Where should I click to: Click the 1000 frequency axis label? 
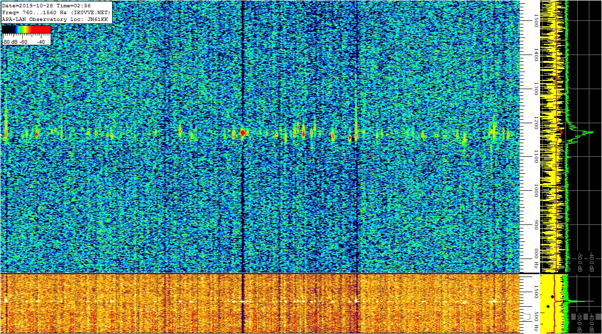[x=536, y=191]
